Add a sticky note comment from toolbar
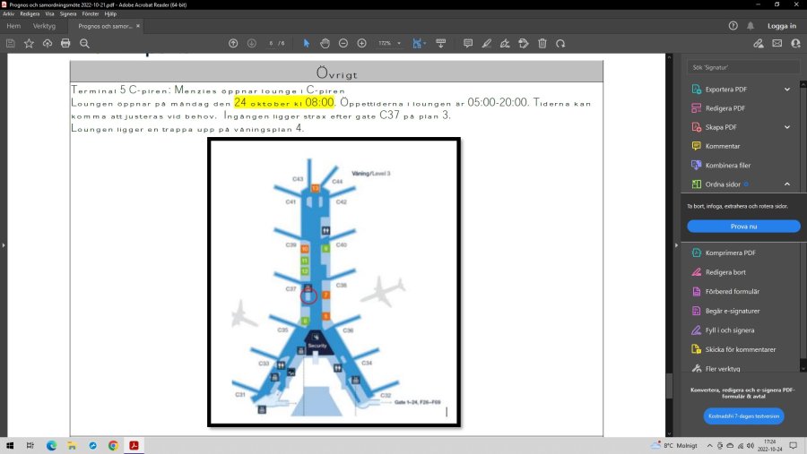 coord(467,43)
